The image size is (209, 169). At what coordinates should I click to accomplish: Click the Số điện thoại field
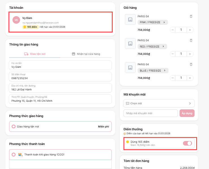pyautogui.click(x=60, y=76)
